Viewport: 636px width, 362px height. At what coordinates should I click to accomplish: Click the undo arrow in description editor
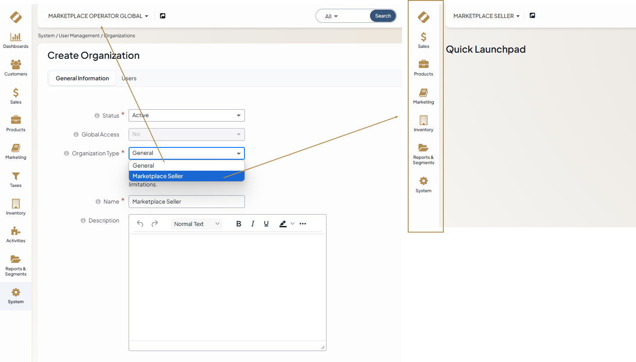pos(140,224)
